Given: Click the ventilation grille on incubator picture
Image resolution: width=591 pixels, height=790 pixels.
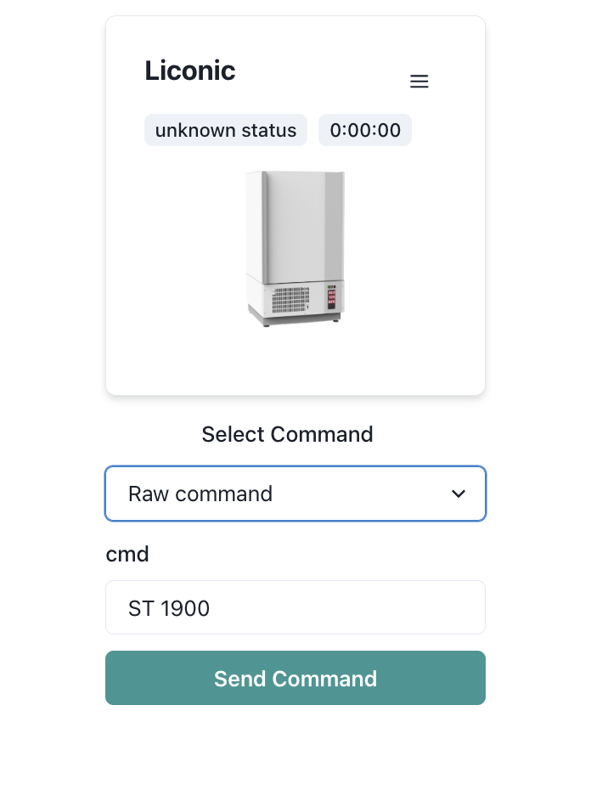Looking at the screenshot, I should pyautogui.click(x=290, y=300).
